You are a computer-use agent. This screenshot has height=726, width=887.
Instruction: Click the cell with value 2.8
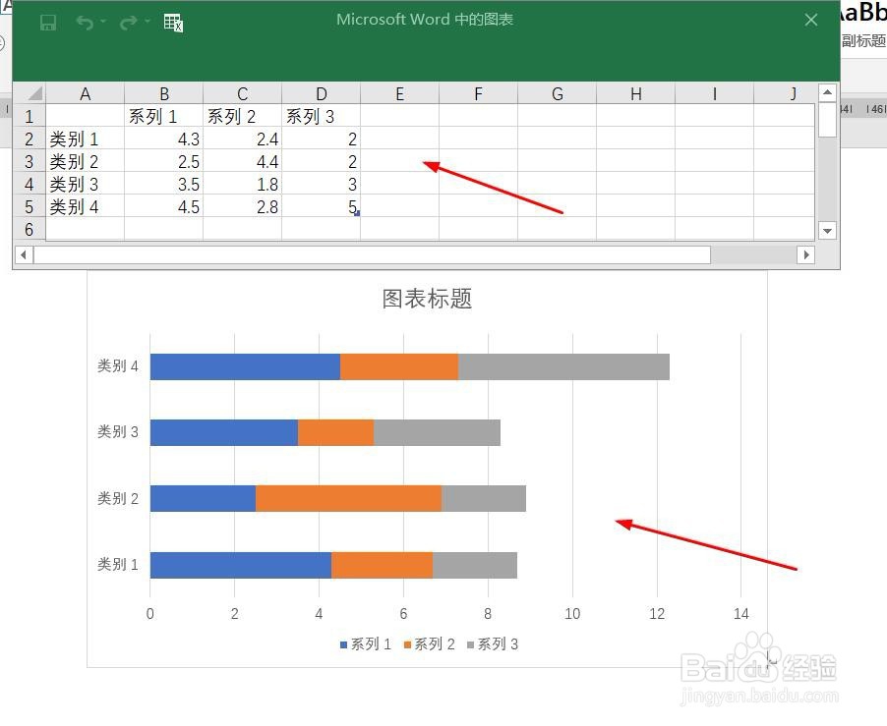pos(242,206)
